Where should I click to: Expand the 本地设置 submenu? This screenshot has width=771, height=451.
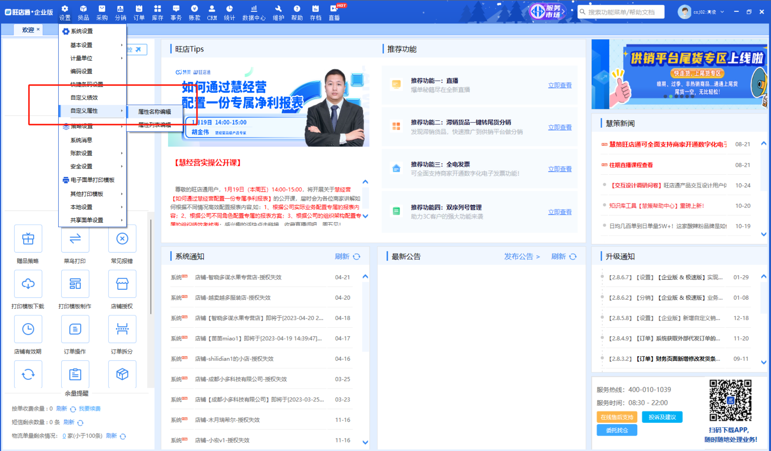pyautogui.click(x=92, y=207)
